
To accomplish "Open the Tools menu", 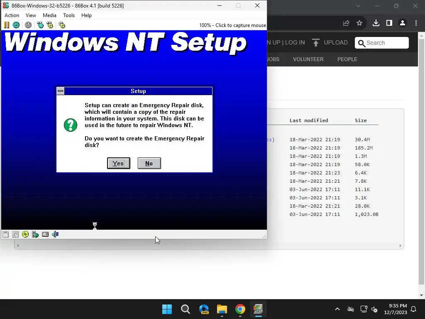I will pos(69,15).
